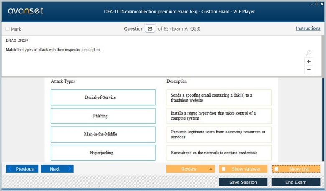Click the Save Session button
The image size is (326, 191).
[x=243, y=182]
